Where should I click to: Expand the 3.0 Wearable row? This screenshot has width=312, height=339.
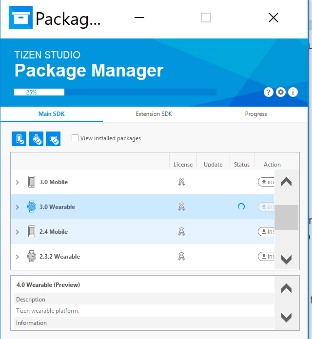coord(18,207)
